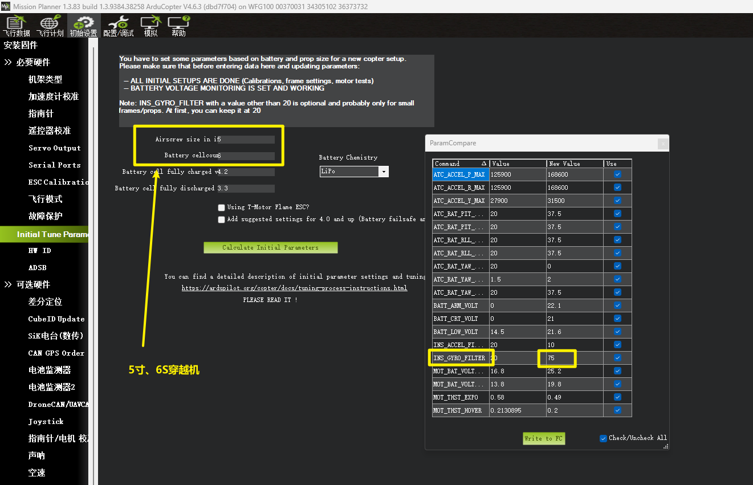The image size is (753, 485).
Task: Open the ardupilot tuning process instructions link
Action: (294, 288)
